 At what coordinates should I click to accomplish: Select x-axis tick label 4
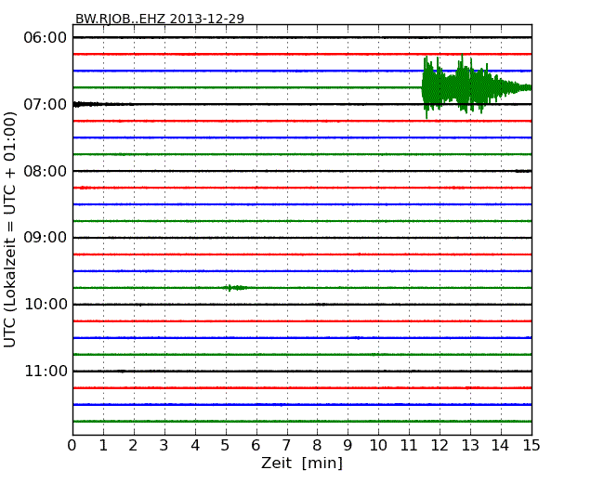195,446
